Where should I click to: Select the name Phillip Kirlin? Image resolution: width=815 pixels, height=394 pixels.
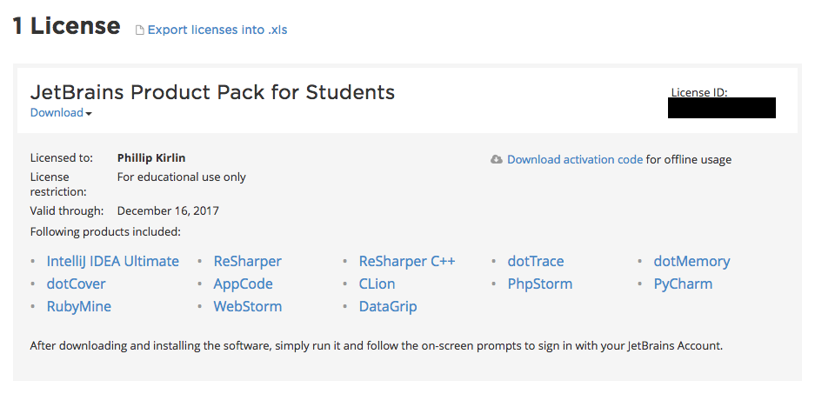coord(151,158)
